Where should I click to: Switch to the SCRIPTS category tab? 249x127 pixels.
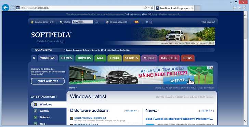coord(131,58)
